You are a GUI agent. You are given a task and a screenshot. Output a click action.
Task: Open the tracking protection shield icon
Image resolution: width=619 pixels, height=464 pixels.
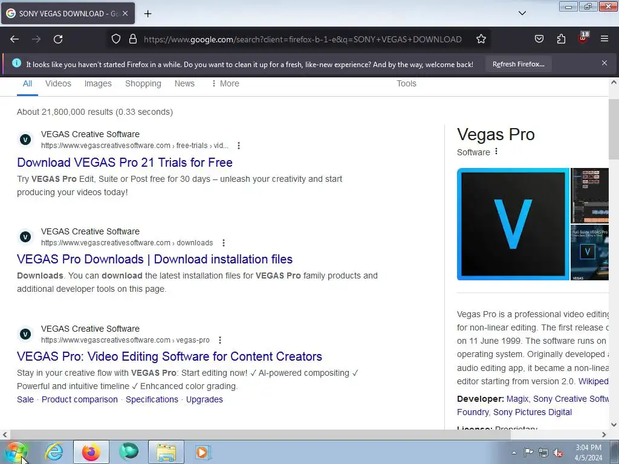click(115, 39)
